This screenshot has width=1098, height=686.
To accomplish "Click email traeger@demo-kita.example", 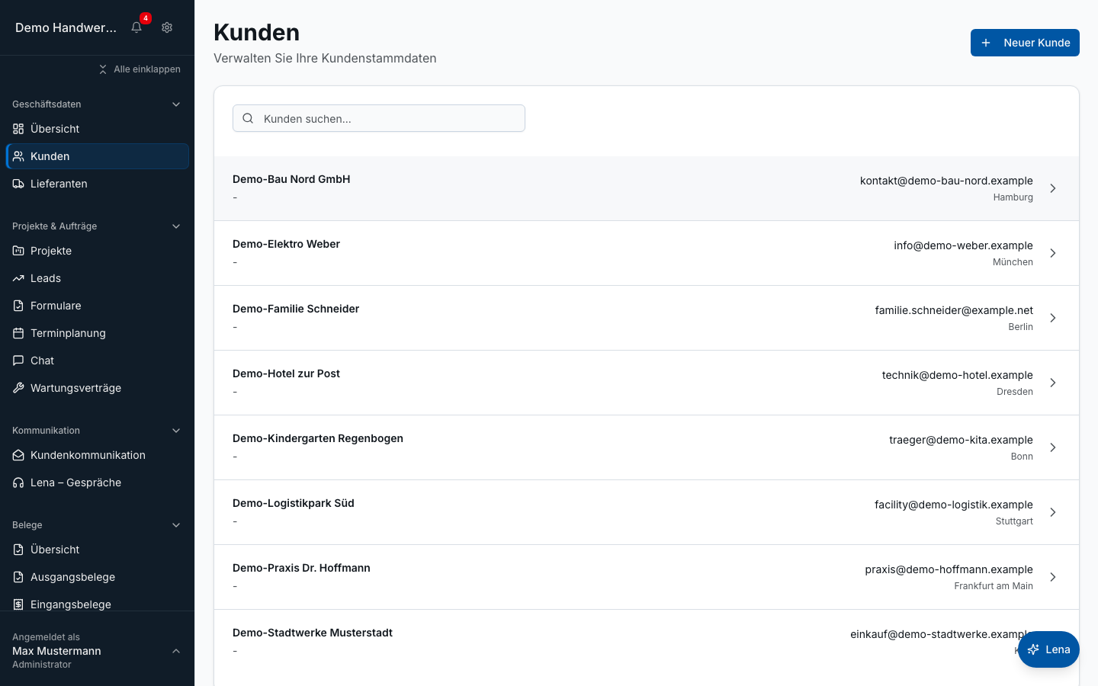I will coord(961,440).
